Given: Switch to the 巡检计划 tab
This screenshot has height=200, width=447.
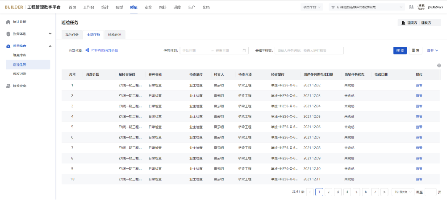Looking at the screenshot, I should 115,35.
